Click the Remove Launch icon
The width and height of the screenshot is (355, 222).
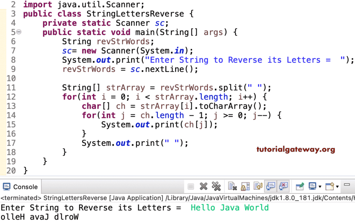(203, 186)
